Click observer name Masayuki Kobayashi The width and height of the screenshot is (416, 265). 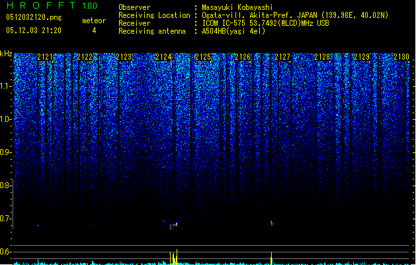tap(237, 7)
